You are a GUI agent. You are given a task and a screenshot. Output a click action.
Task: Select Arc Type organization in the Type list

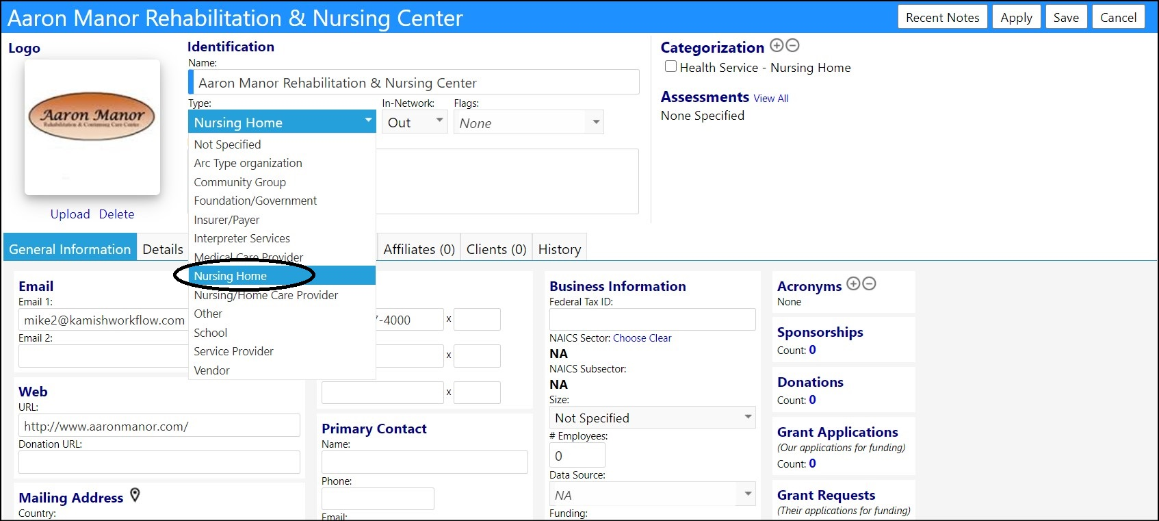(282, 163)
